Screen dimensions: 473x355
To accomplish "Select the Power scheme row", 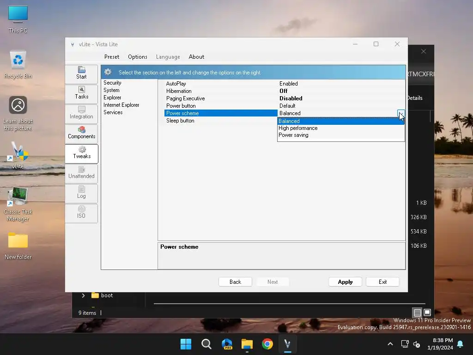I will pyautogui.click(x=221, y=113).
